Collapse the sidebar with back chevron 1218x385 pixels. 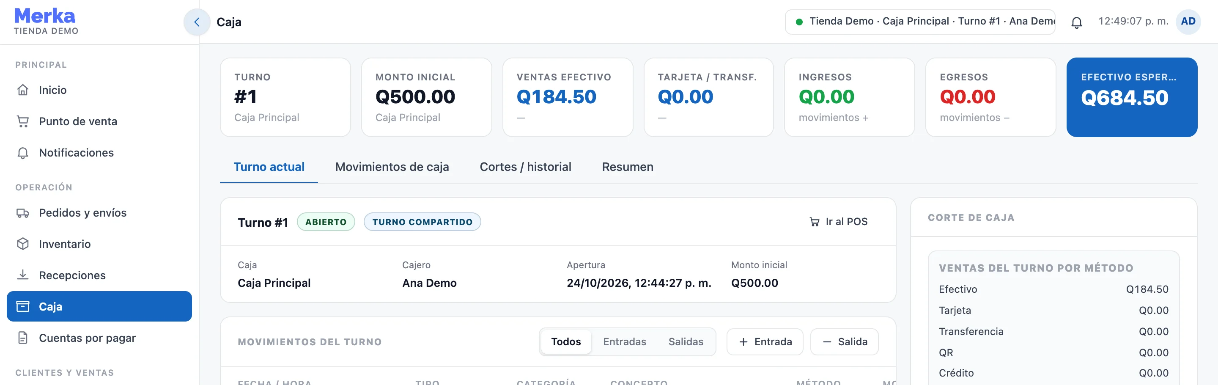(197, 22)
